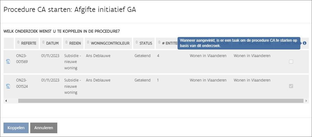312x137 pixels.
Task: Open document icon for ON23-001569
Action: tap(8, 62)
